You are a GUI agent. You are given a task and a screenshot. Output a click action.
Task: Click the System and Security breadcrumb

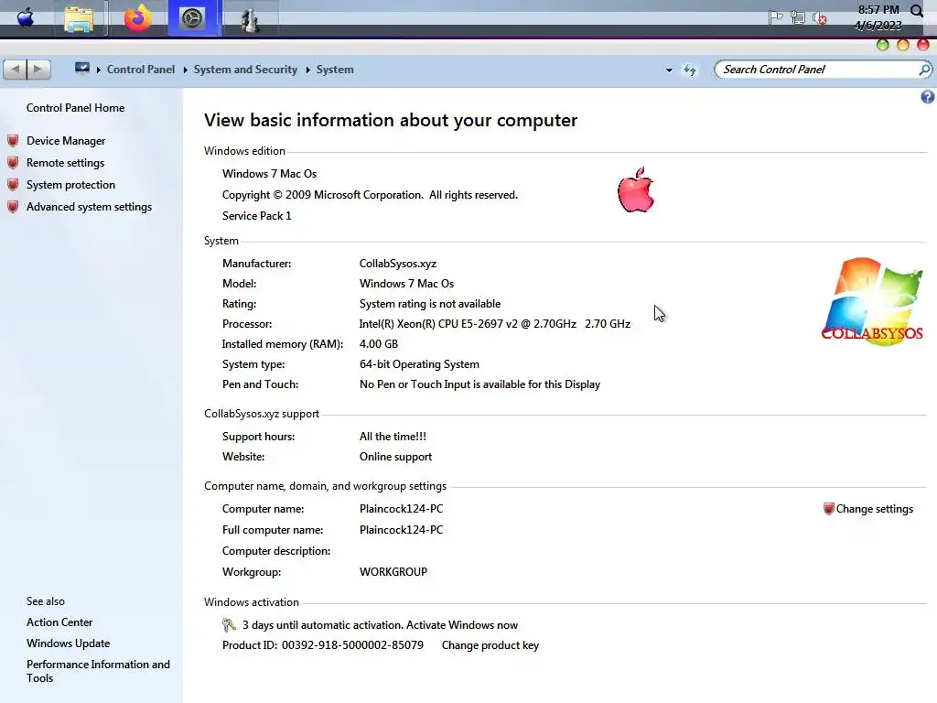click(245, 70)
